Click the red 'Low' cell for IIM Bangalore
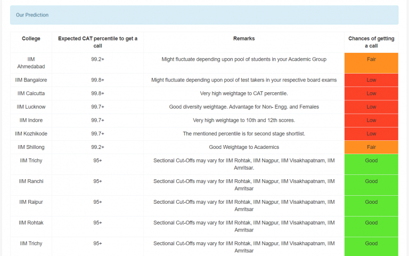Screen dimensions: 409x256 click(371, 80)
